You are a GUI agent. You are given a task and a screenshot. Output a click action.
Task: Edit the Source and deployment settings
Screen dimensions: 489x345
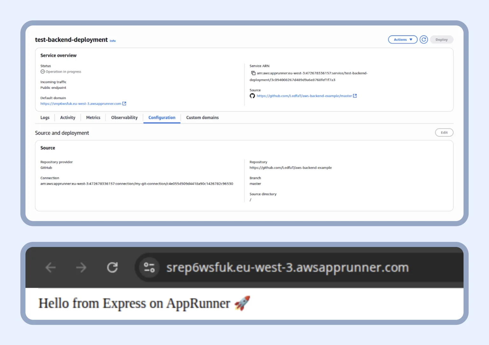pos(444,132)
